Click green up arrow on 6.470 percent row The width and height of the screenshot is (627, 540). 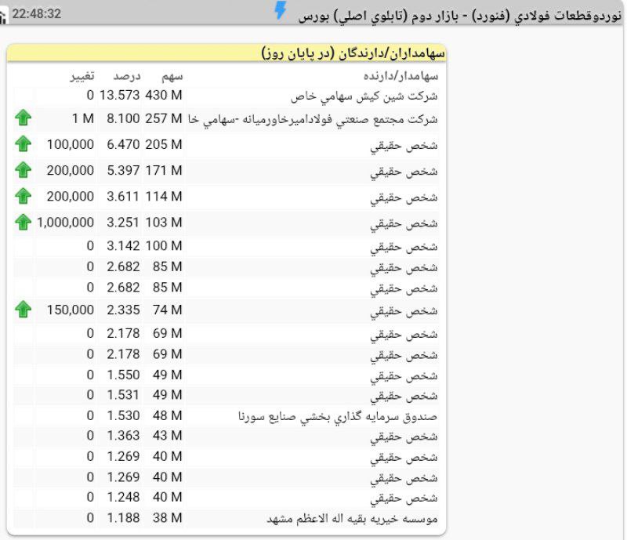(x=24, y=144)
